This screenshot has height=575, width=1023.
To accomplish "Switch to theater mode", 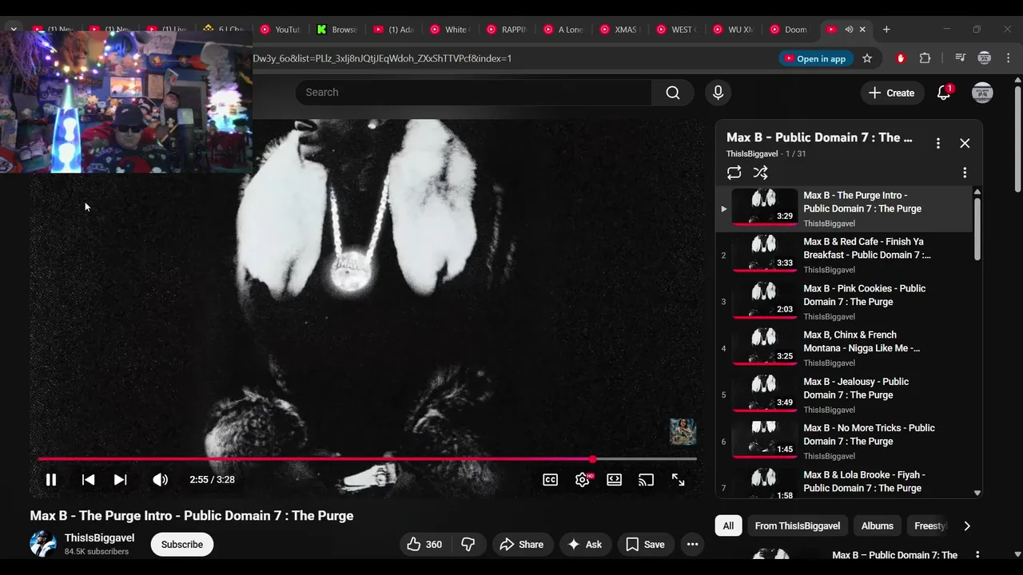I will point(614,480).
